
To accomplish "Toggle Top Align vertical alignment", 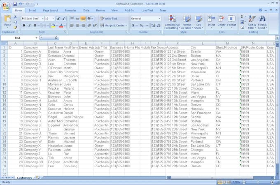I will (72, 18).
